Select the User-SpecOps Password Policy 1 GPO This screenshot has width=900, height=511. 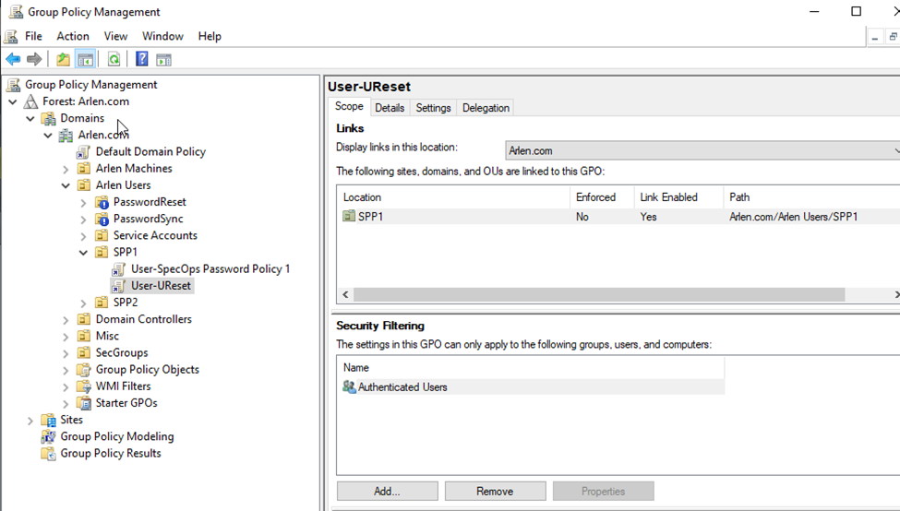pyautogui.click(x=210, y=269)
